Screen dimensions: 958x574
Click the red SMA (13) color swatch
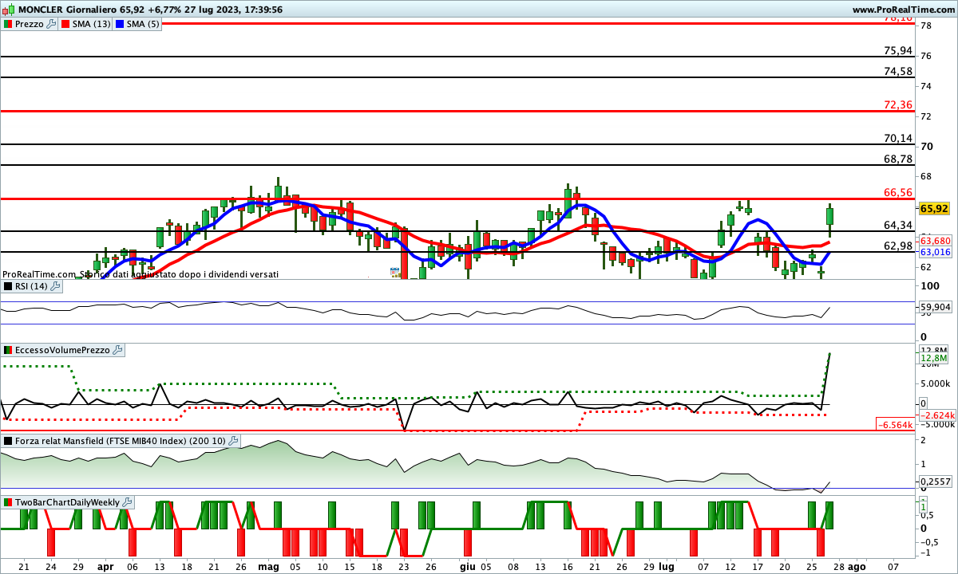[65, 24]
